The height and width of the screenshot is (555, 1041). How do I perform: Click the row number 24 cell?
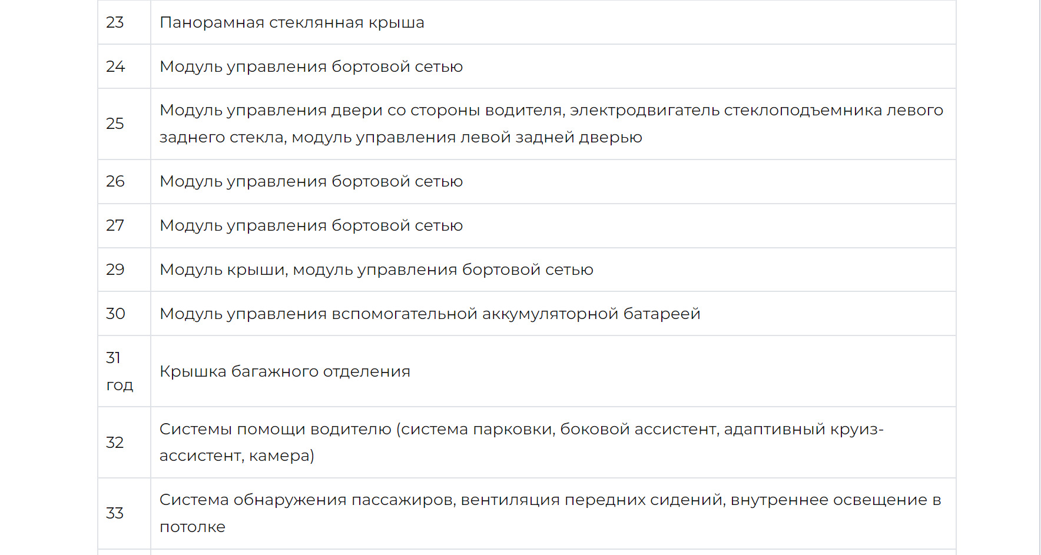coord(115,67)
